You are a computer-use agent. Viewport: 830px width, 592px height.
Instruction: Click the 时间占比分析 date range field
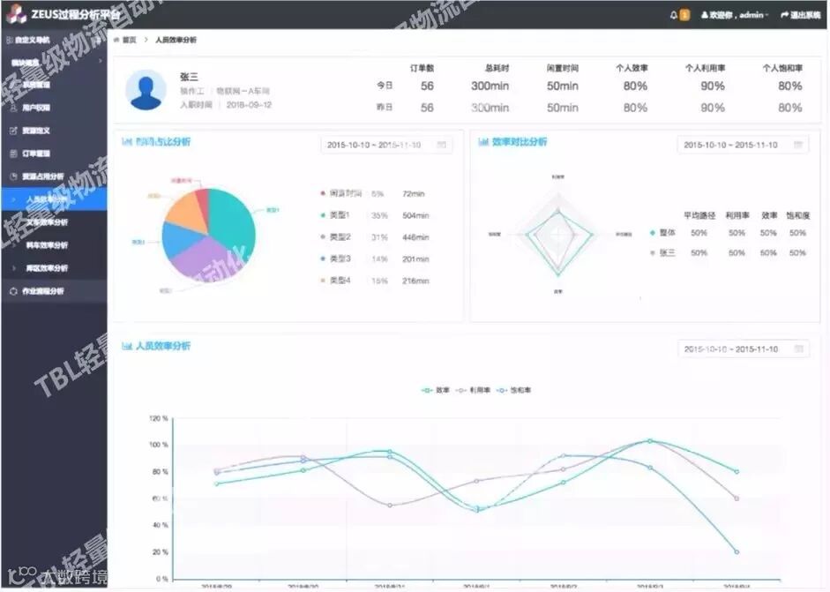tap(386, 145)
